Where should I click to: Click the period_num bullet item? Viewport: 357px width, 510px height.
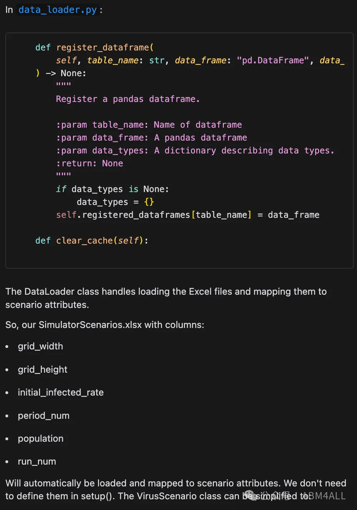click(44, 416)
